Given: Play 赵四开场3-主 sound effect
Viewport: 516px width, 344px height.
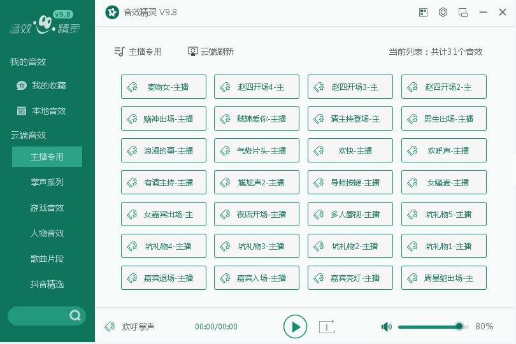Looking at the screenshot, I should 350,87.
